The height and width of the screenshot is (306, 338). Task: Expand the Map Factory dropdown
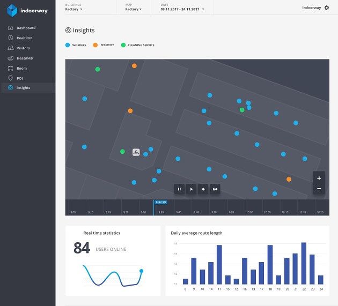point(134,9)
